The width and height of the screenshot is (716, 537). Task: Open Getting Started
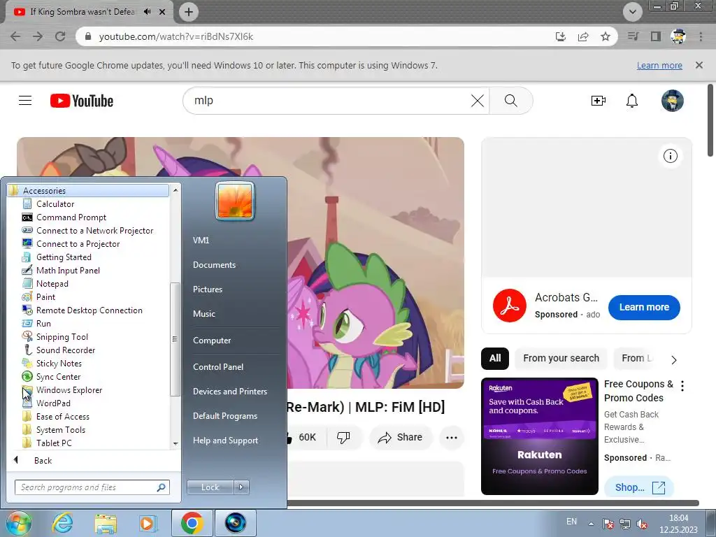coord(64,257)
